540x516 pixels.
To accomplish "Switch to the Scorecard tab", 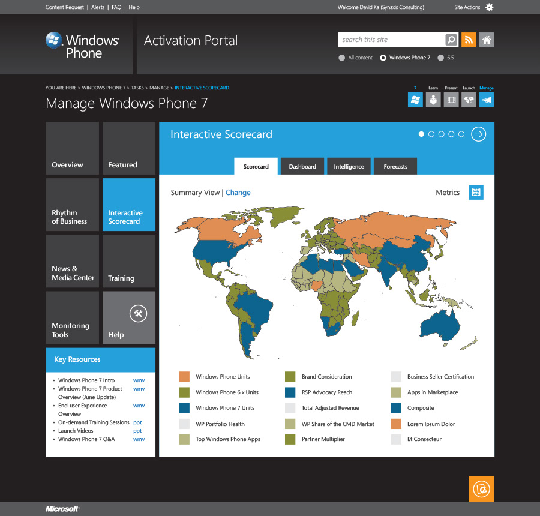I will coord(256,166).
